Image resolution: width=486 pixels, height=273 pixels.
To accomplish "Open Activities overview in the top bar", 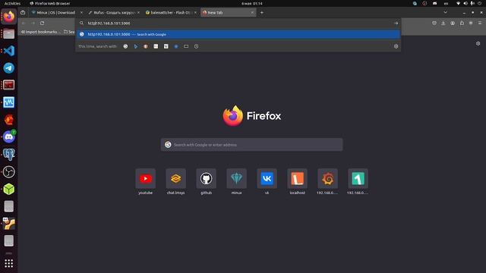I will 12,3.
